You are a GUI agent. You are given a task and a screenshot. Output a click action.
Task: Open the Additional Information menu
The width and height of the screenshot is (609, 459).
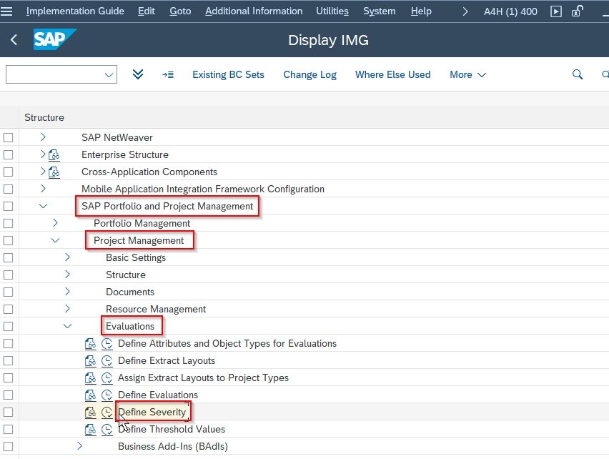254,11
